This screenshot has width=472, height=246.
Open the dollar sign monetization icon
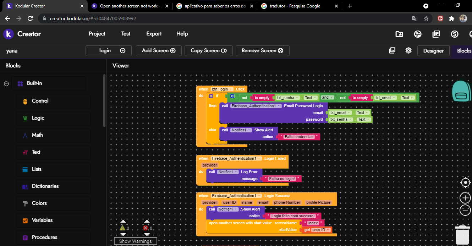[x=455, y=34]
